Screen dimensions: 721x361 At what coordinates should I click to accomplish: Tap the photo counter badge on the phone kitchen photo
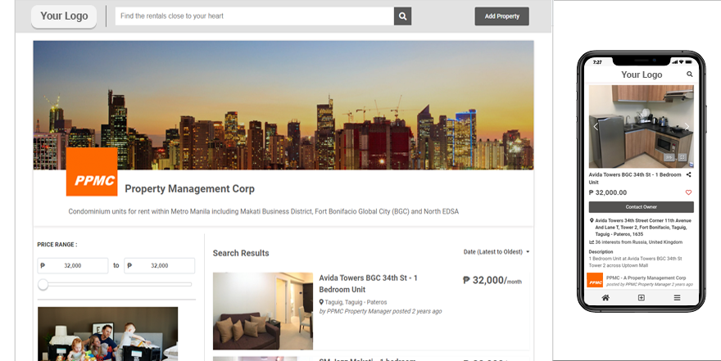tap(669, 157)
